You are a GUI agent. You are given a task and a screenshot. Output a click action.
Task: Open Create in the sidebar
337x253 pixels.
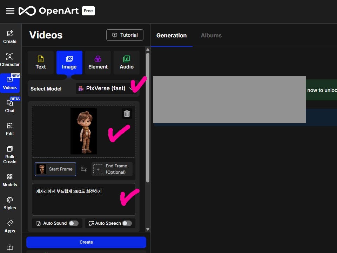click(10, 37)
